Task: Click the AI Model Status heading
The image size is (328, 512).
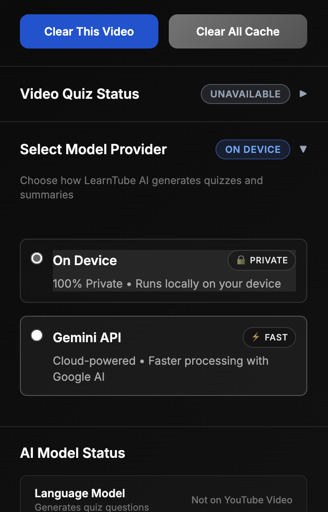Action: click(72, 453)
